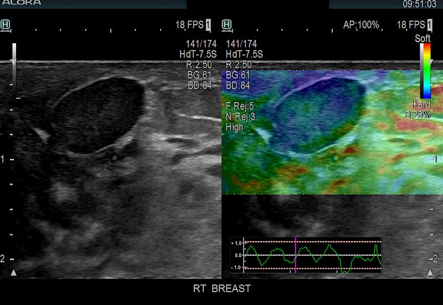Click the H icon above the elastography image
This screenshot has width=443, height=305.
(x=227, y=26)
